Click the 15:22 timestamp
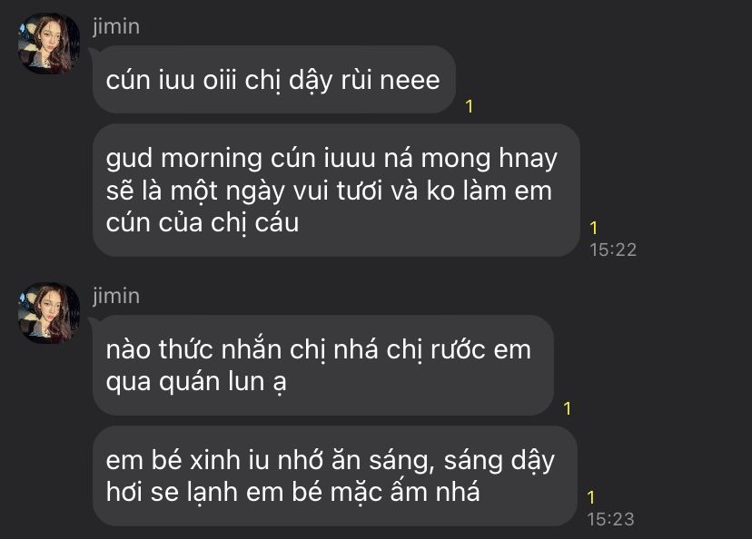The image size is (752, 539). click(613, 250)
